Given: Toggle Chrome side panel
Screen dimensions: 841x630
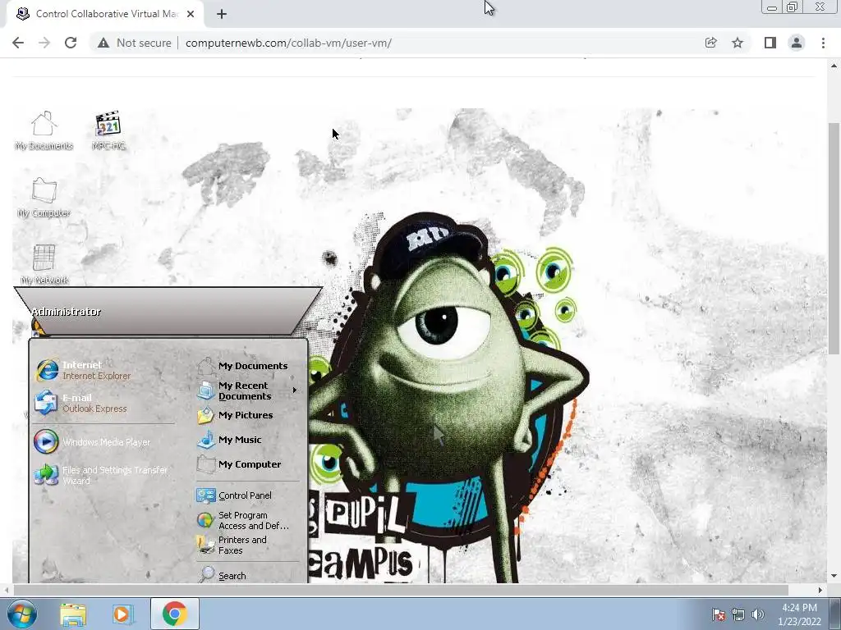Looking at the screenshot, I should [770, 43].
